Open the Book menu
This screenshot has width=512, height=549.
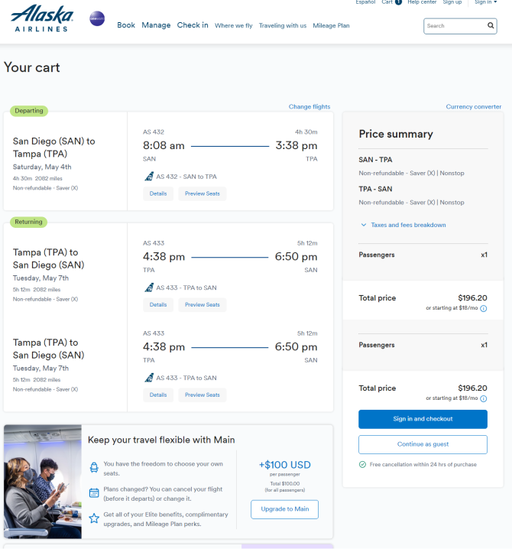126,25
